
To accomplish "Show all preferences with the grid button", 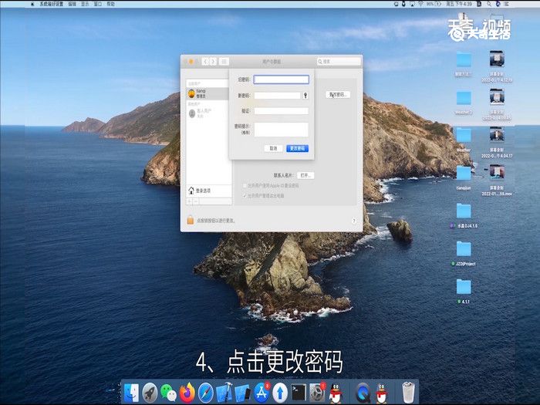I will point(224,61).
